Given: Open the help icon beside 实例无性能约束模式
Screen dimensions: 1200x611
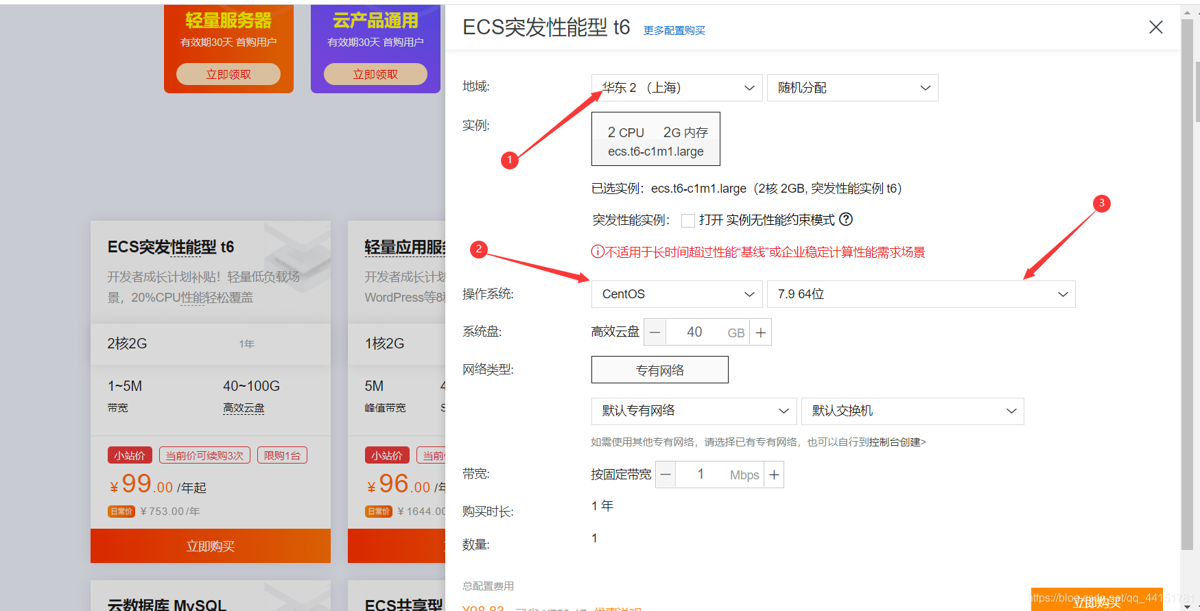Looking at the screenshot, I should click(846, 219).
